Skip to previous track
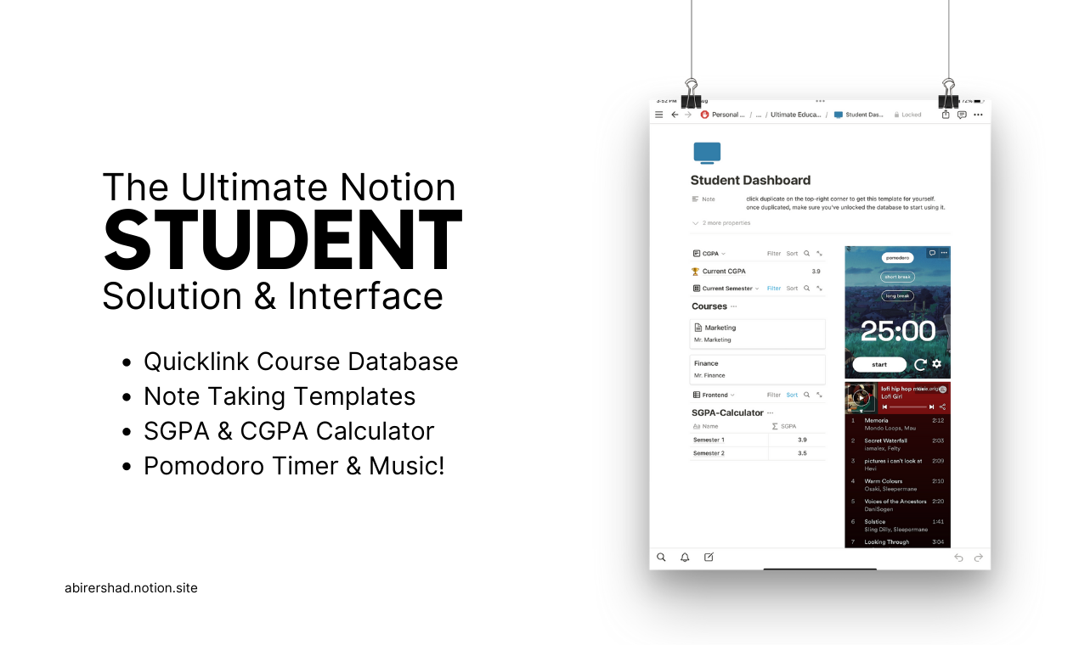Screen dimensions: 1079x645 (x=885, y=407)
